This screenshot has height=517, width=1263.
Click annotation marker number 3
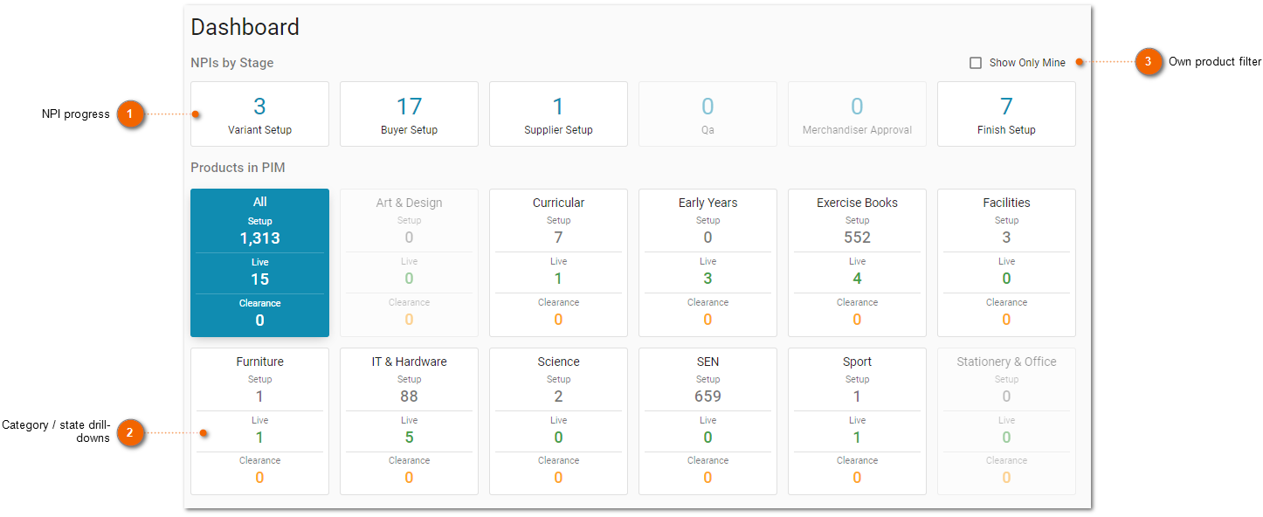pos(1149,62)
